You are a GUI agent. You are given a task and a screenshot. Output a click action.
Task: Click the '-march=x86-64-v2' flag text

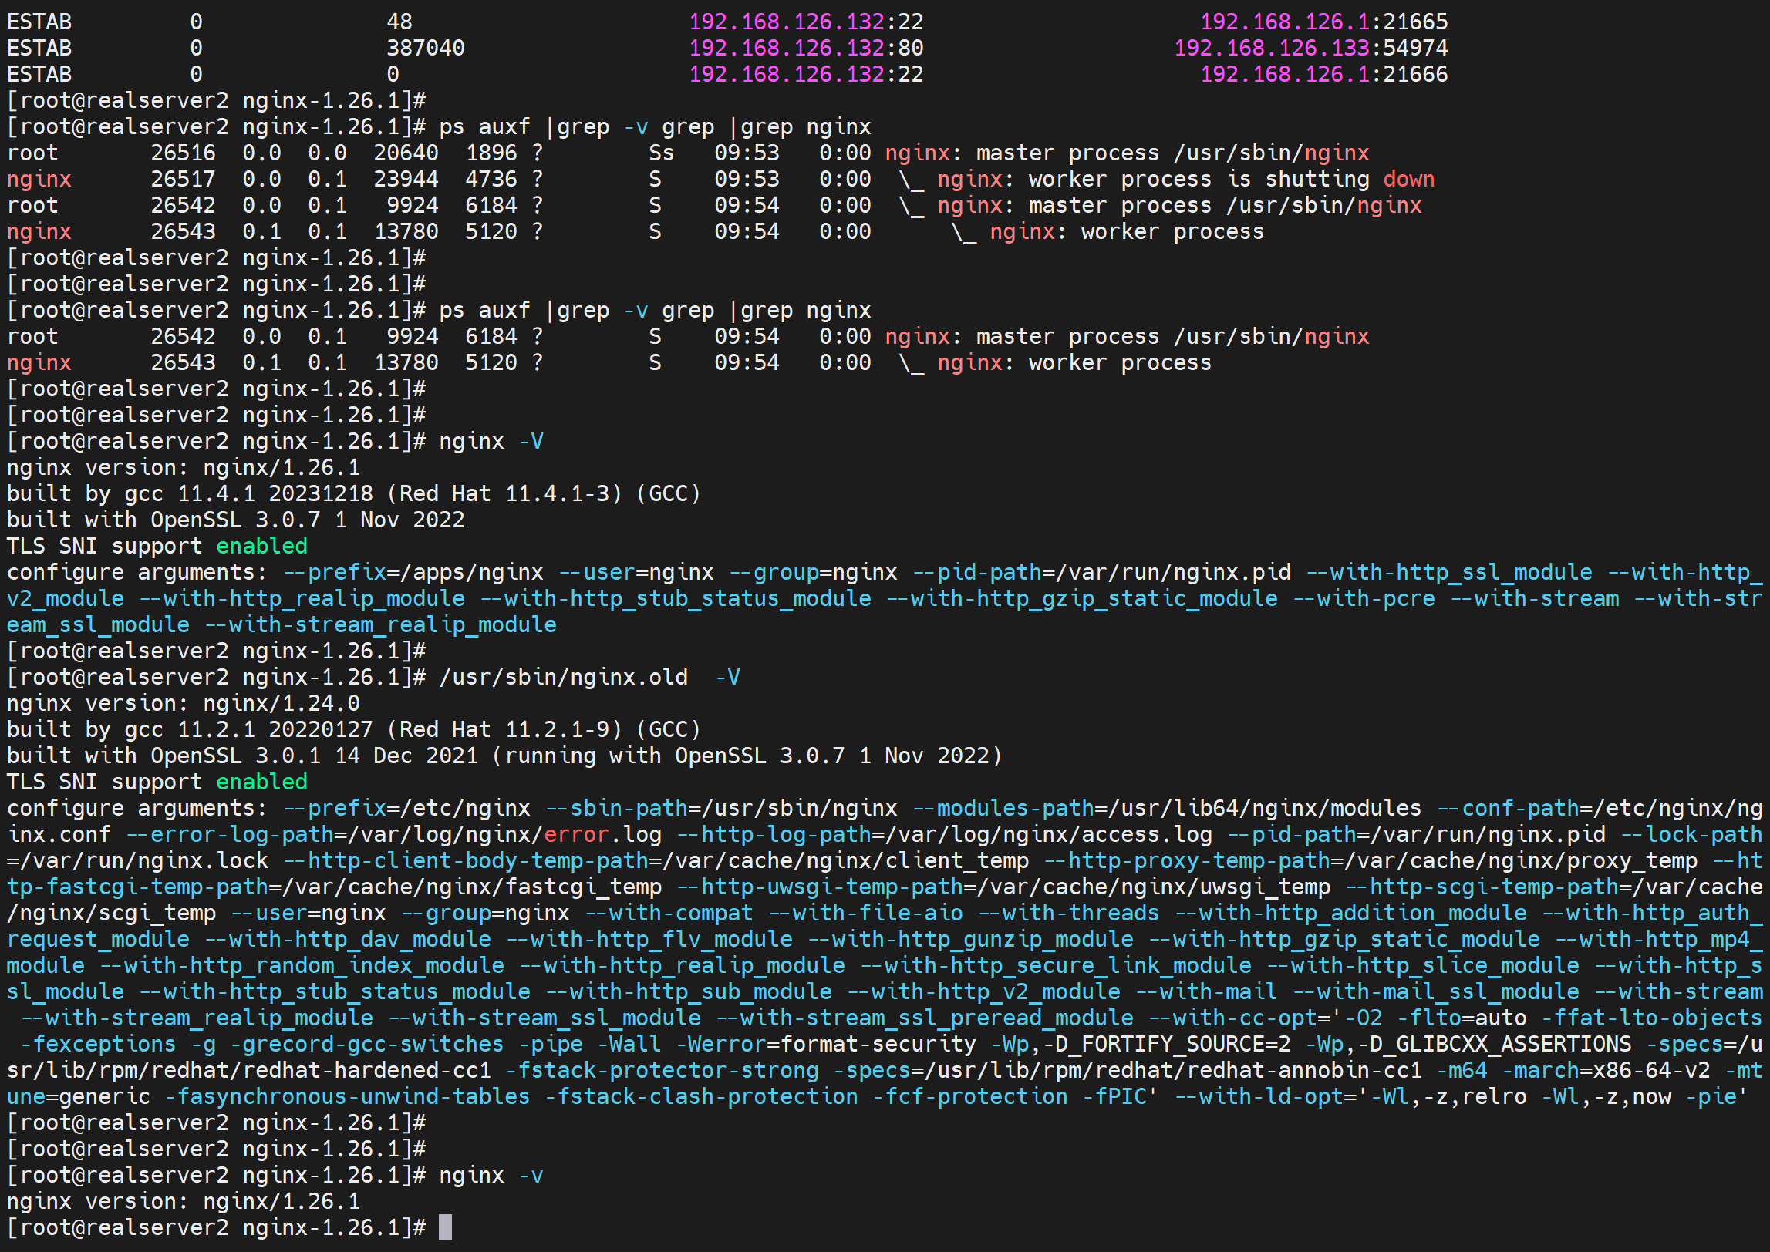1605,1070
